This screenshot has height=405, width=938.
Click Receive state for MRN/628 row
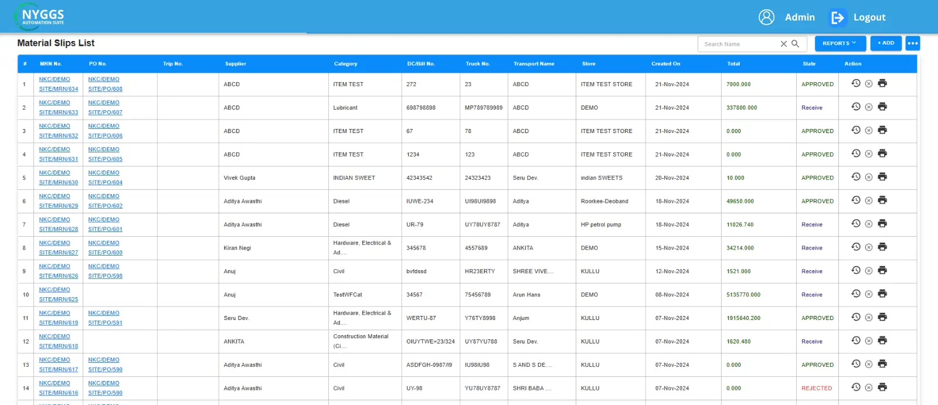click(812, 224)
